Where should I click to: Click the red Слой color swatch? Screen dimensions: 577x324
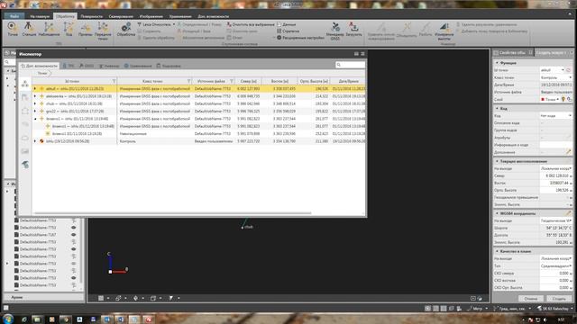pyautogui.click(x=543, y=100)
